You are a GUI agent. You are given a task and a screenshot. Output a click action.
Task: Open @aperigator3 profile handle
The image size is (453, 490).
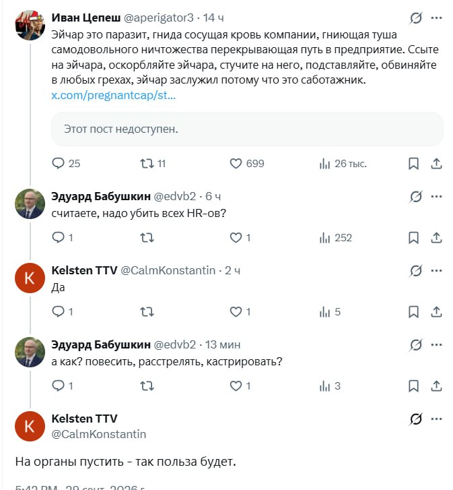159,18
